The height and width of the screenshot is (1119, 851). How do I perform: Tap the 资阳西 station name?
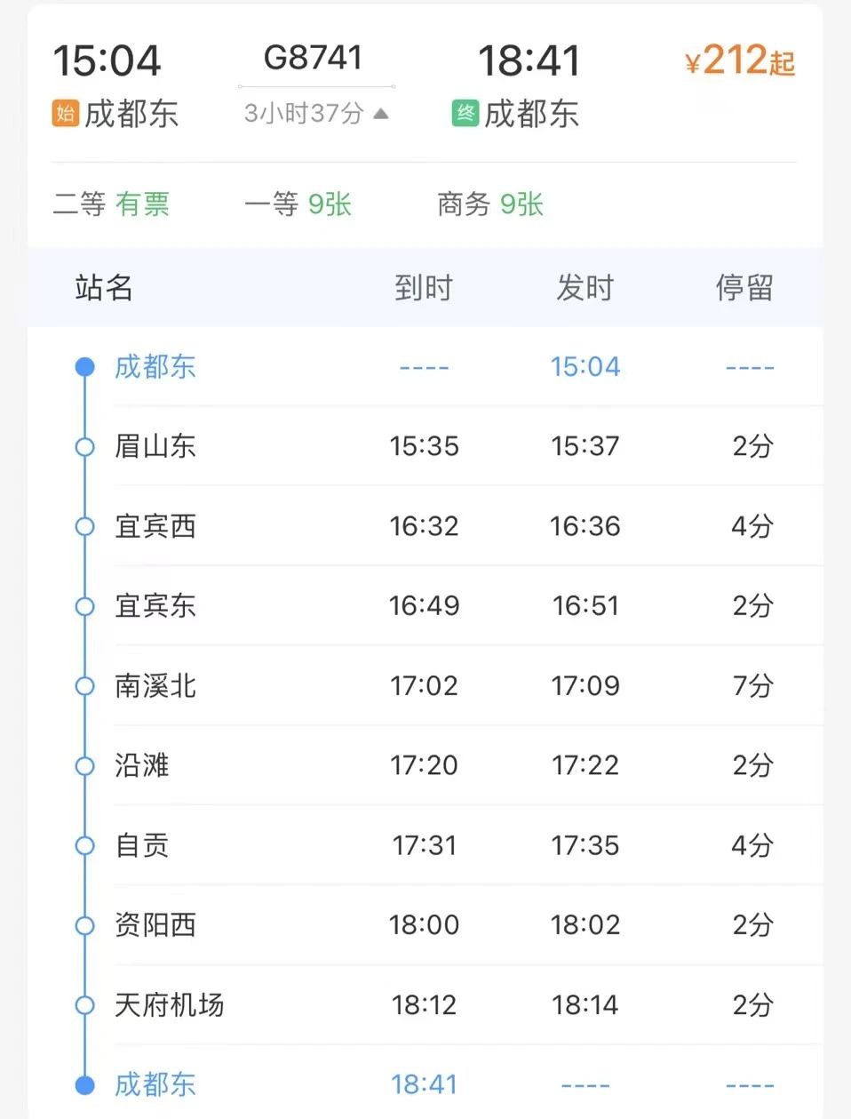(x=155, y=925)
